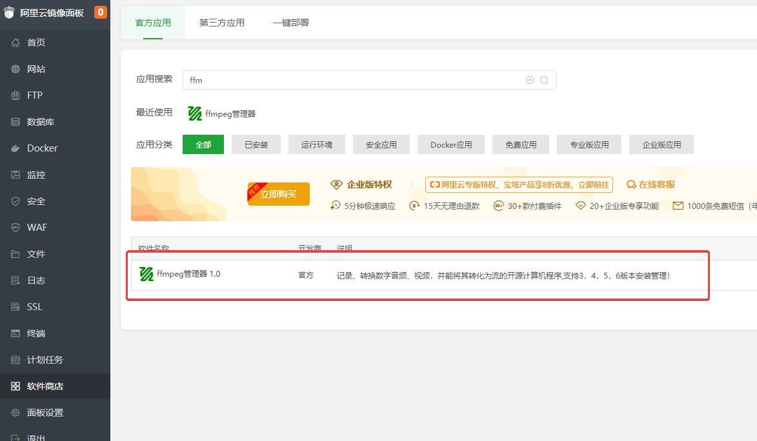This screenshot has width=757, height=441.
Task: Click the ffmpeg icon in recently used
Action: (194, 113)
